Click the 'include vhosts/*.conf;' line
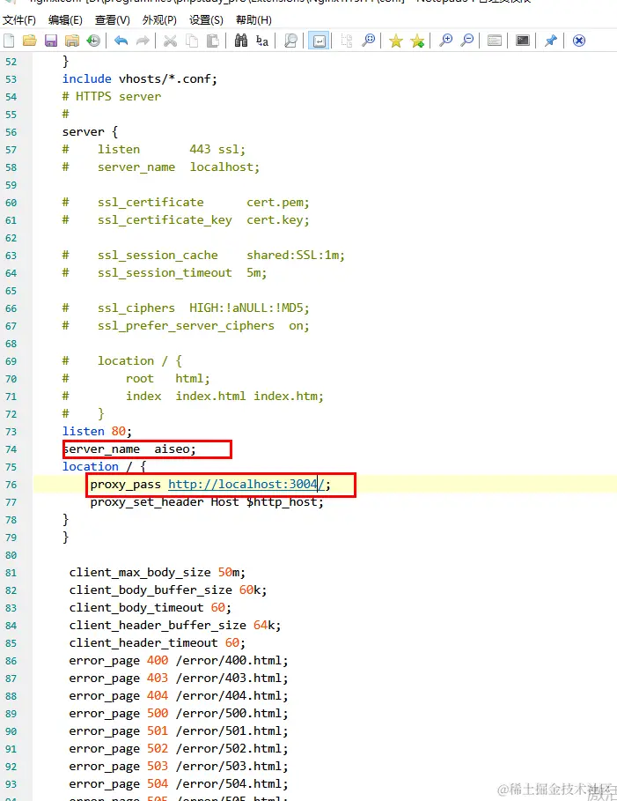 point(140,78)
